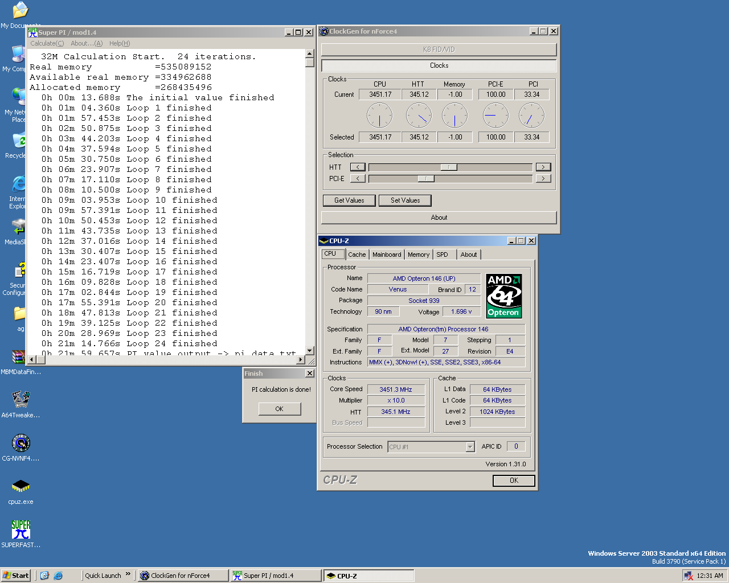
Task: Click the PCI-E increase arrow in ClockGen
Action: tap(543, 178)
